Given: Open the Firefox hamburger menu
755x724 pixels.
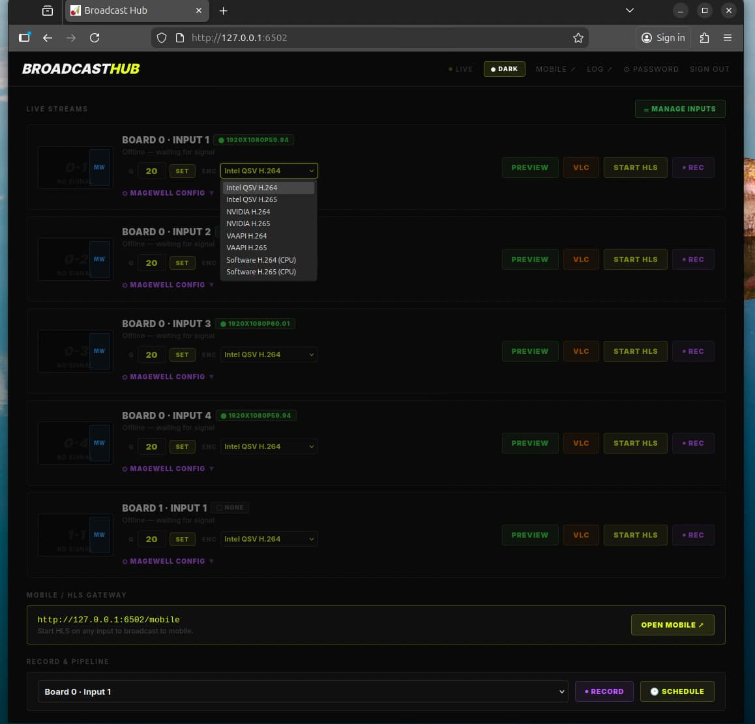Looking at the screenshot, I should [x=728, y=38].
